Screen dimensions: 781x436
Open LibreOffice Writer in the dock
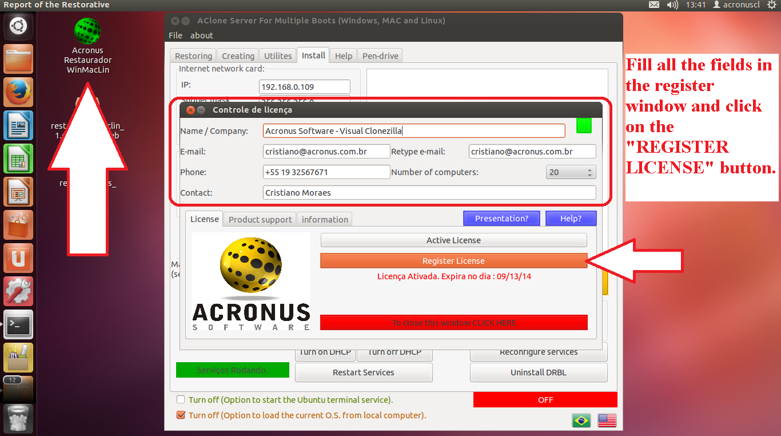(18, 125)
